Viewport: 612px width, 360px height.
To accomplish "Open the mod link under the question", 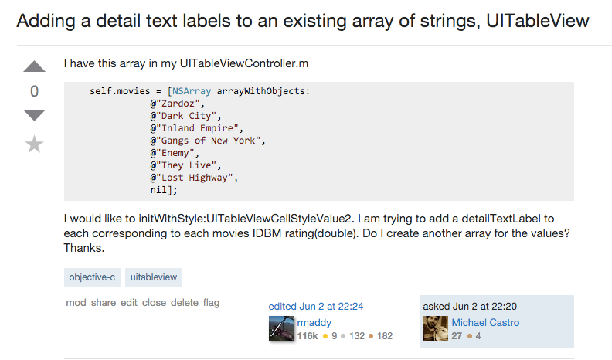I will (x=76, y=303).
